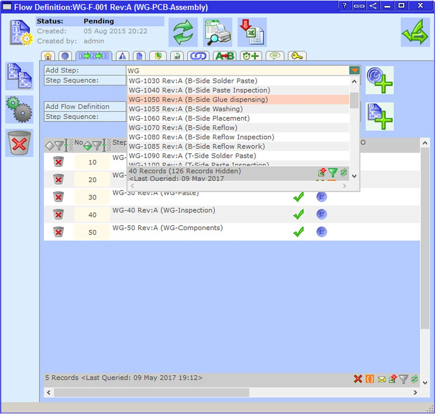Click the large trash bin delete icon
The image size is (440, 418).
click(19, 143)
